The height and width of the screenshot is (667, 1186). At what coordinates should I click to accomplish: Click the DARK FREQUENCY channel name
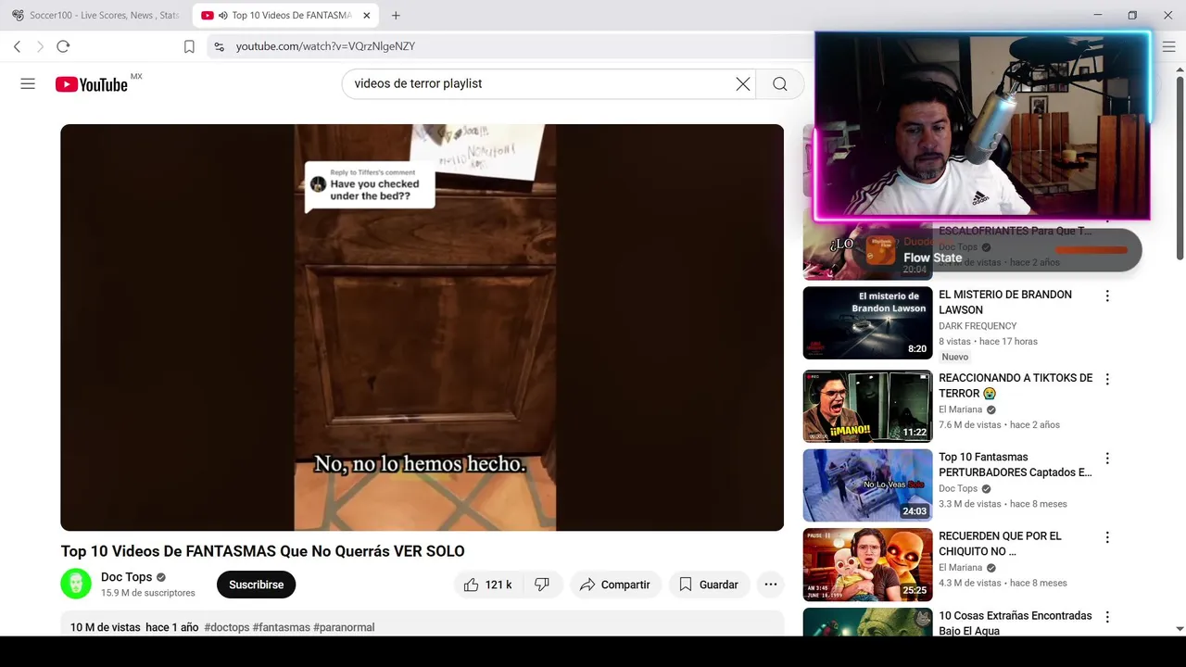pyautogui.click(x=978, y=326)
